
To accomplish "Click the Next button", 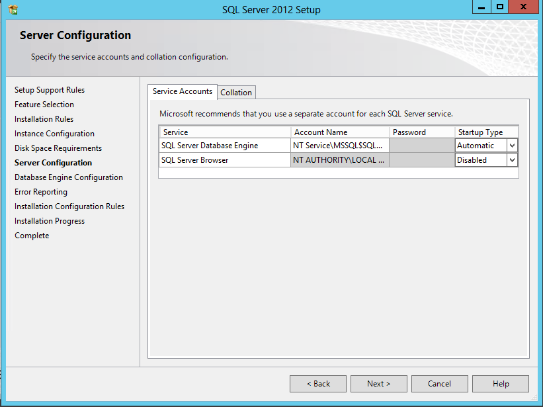I will [378, 384].
